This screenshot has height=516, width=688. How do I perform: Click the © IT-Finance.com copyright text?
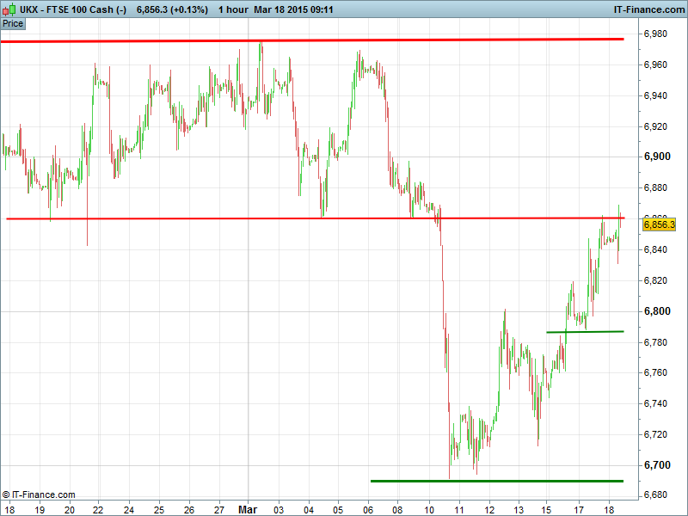[x=40, y=494]
